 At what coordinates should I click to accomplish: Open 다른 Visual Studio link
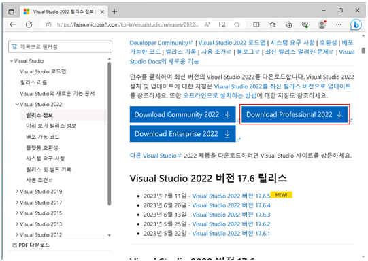[155, 156]
